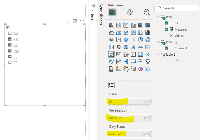
Task: Select the line chart visual
Action: tap(111, 32)
